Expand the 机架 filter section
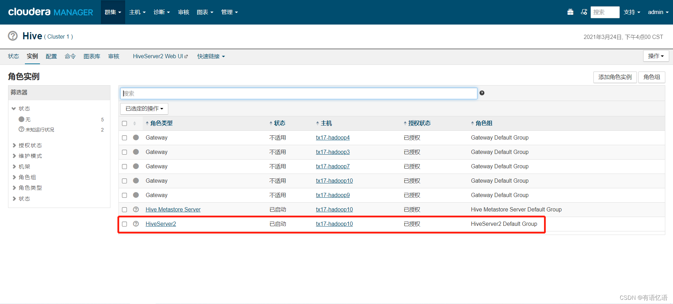The image size is (673, 304). point(22,167)
